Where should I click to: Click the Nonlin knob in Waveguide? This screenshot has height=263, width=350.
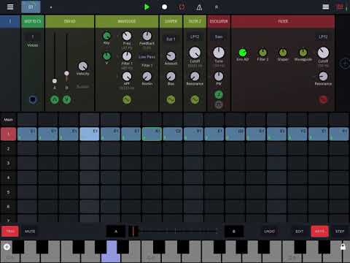point(147,77)
